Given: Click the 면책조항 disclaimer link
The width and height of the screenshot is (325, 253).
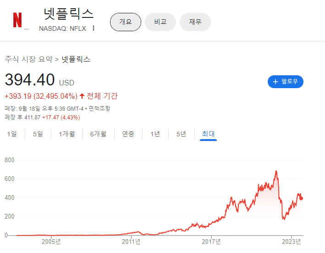Looking at the screenshot, I should [x=99, y=108].
